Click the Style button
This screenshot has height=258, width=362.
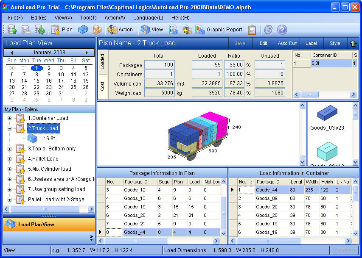click(x=335, y=43)
